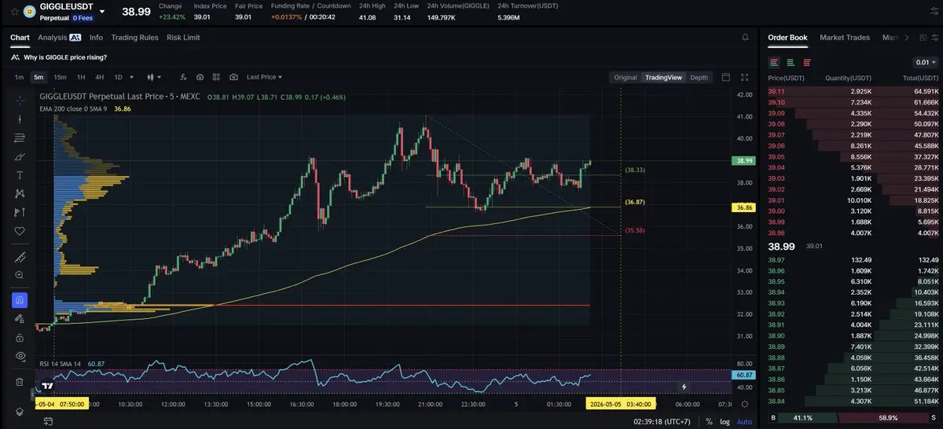The height and width of the screenshot is (429, 943).
Task: Switch to Original chart view
Action: (626, 77)
